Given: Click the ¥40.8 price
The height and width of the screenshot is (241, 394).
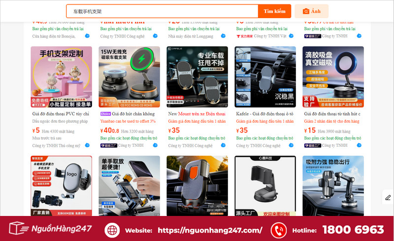Looking at the screenshot, I should 109,131.
